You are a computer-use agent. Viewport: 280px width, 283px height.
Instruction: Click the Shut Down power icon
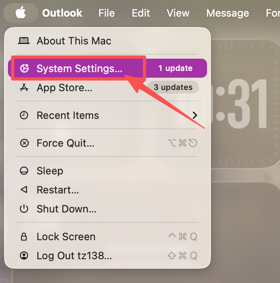click(24, 209)
